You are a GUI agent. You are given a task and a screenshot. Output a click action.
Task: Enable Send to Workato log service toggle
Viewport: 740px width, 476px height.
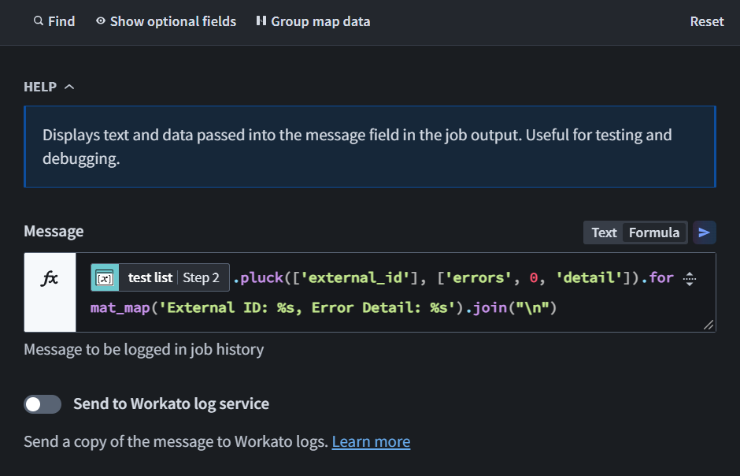43,404
